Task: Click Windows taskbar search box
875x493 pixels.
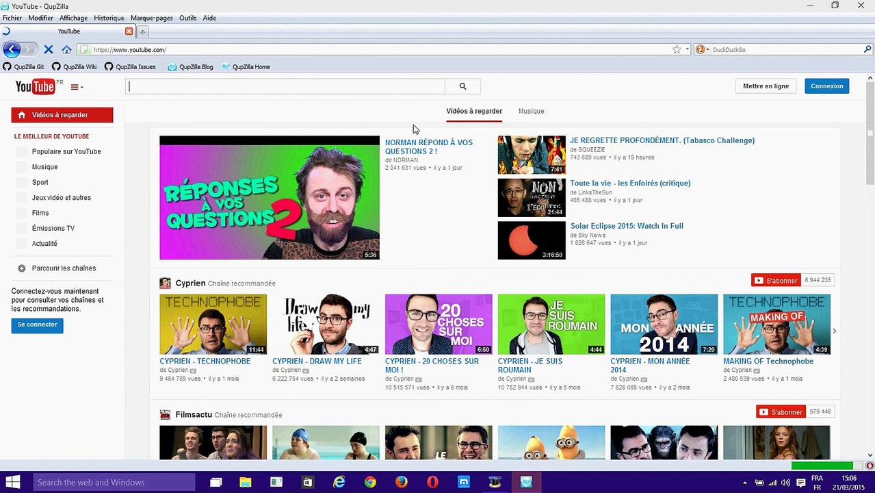Action: (114, 482)
